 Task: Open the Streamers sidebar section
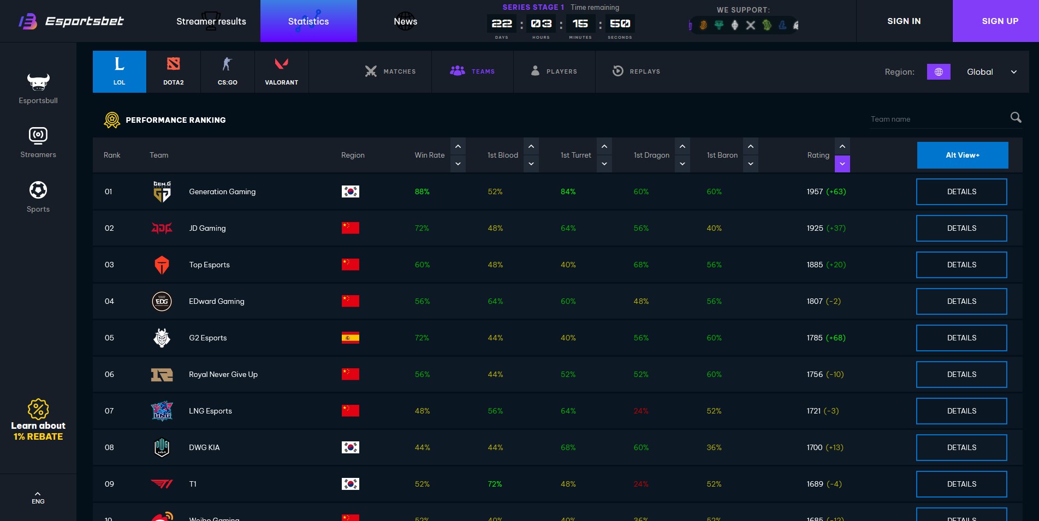[x=38, y=143]
